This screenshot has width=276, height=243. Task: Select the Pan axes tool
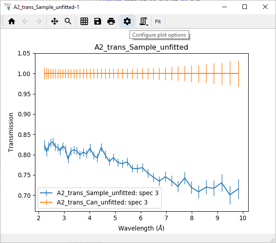[55, 21]
